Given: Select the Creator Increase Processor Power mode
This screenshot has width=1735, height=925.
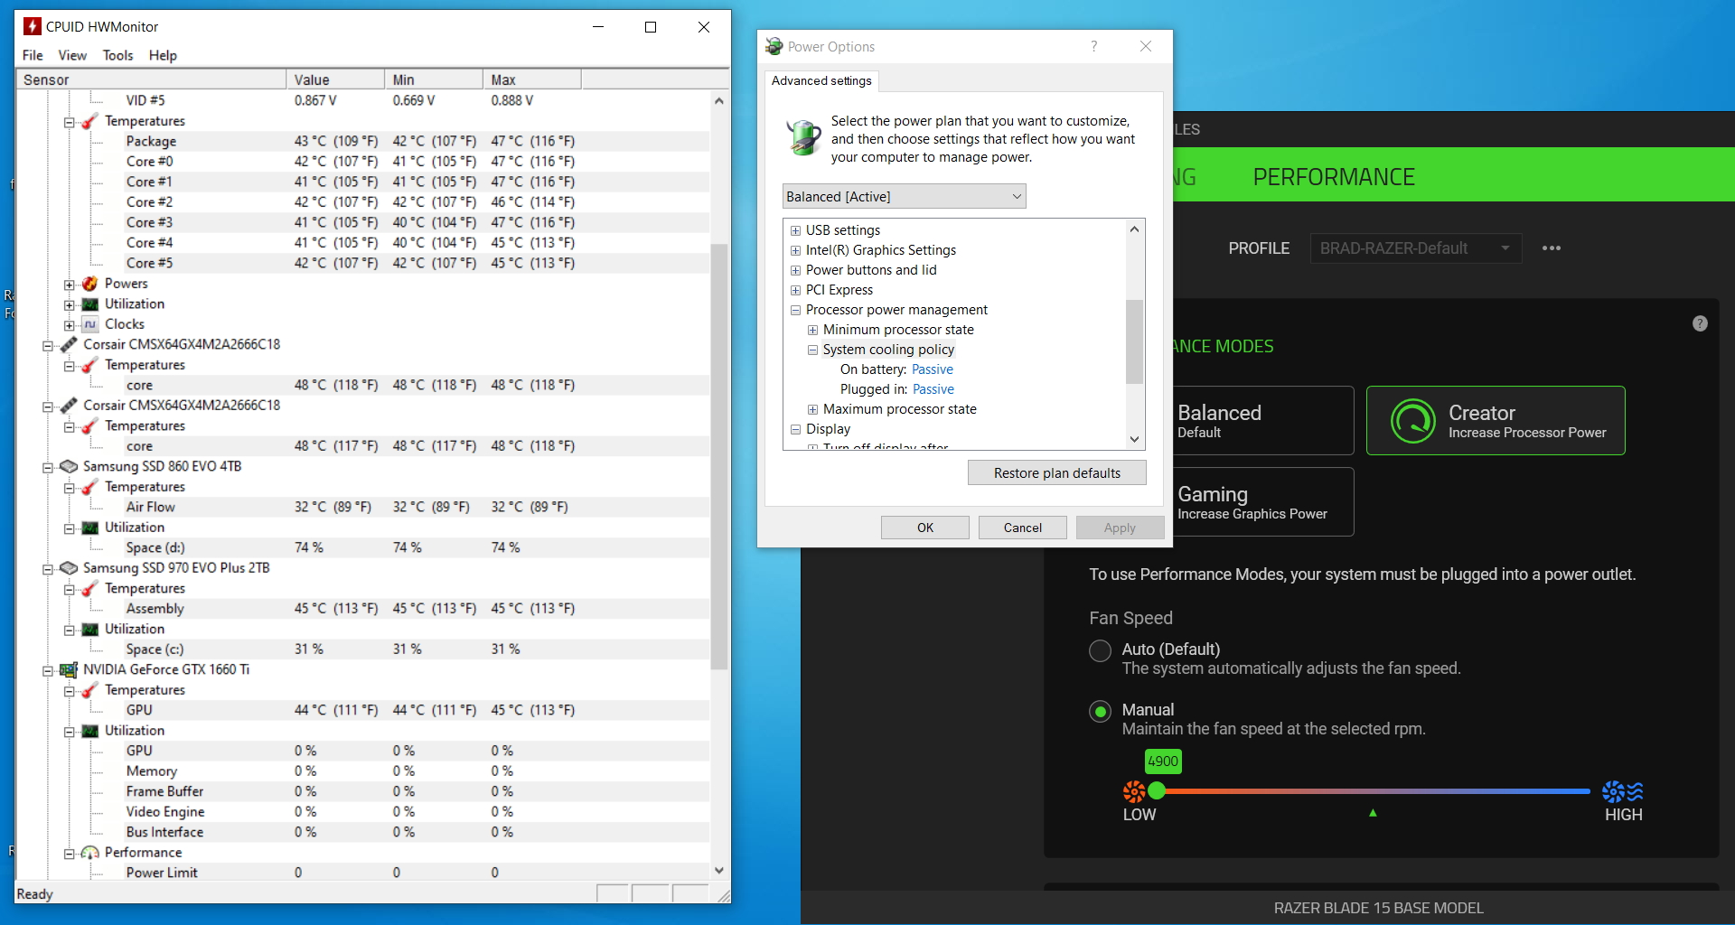Looking at the screenshot, I should click(1496, 421).
